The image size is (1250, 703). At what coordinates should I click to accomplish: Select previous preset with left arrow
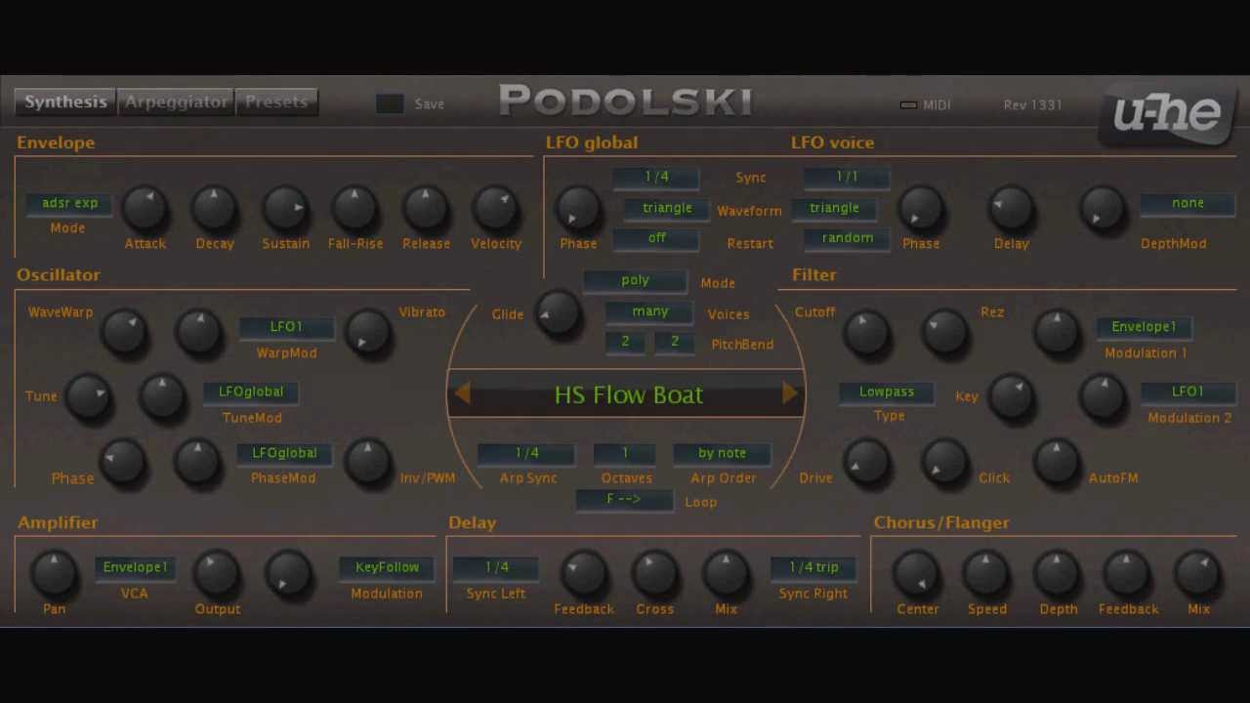pyautogui.click(x=463, y=393)
